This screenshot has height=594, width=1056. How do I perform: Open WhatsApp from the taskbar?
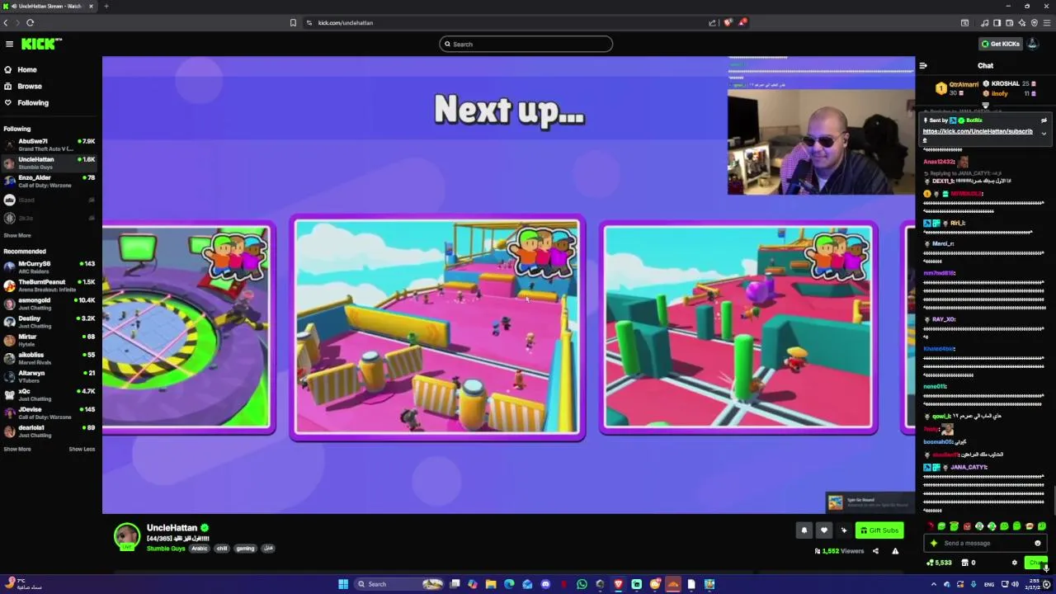582,584
